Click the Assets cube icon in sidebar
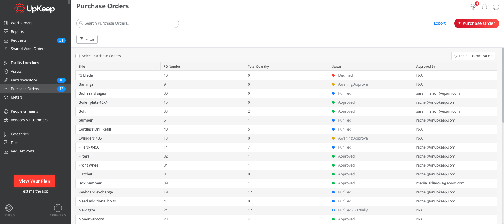504x224 pixels. [x=6, y=72]
